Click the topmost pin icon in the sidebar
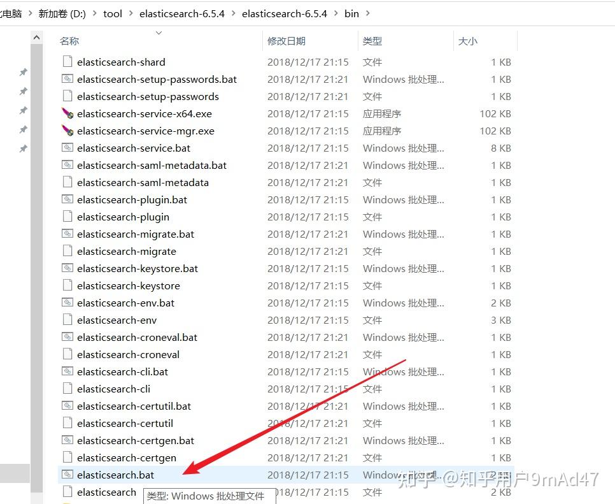This screenshot has height=504, width=615. coord(23,72)
